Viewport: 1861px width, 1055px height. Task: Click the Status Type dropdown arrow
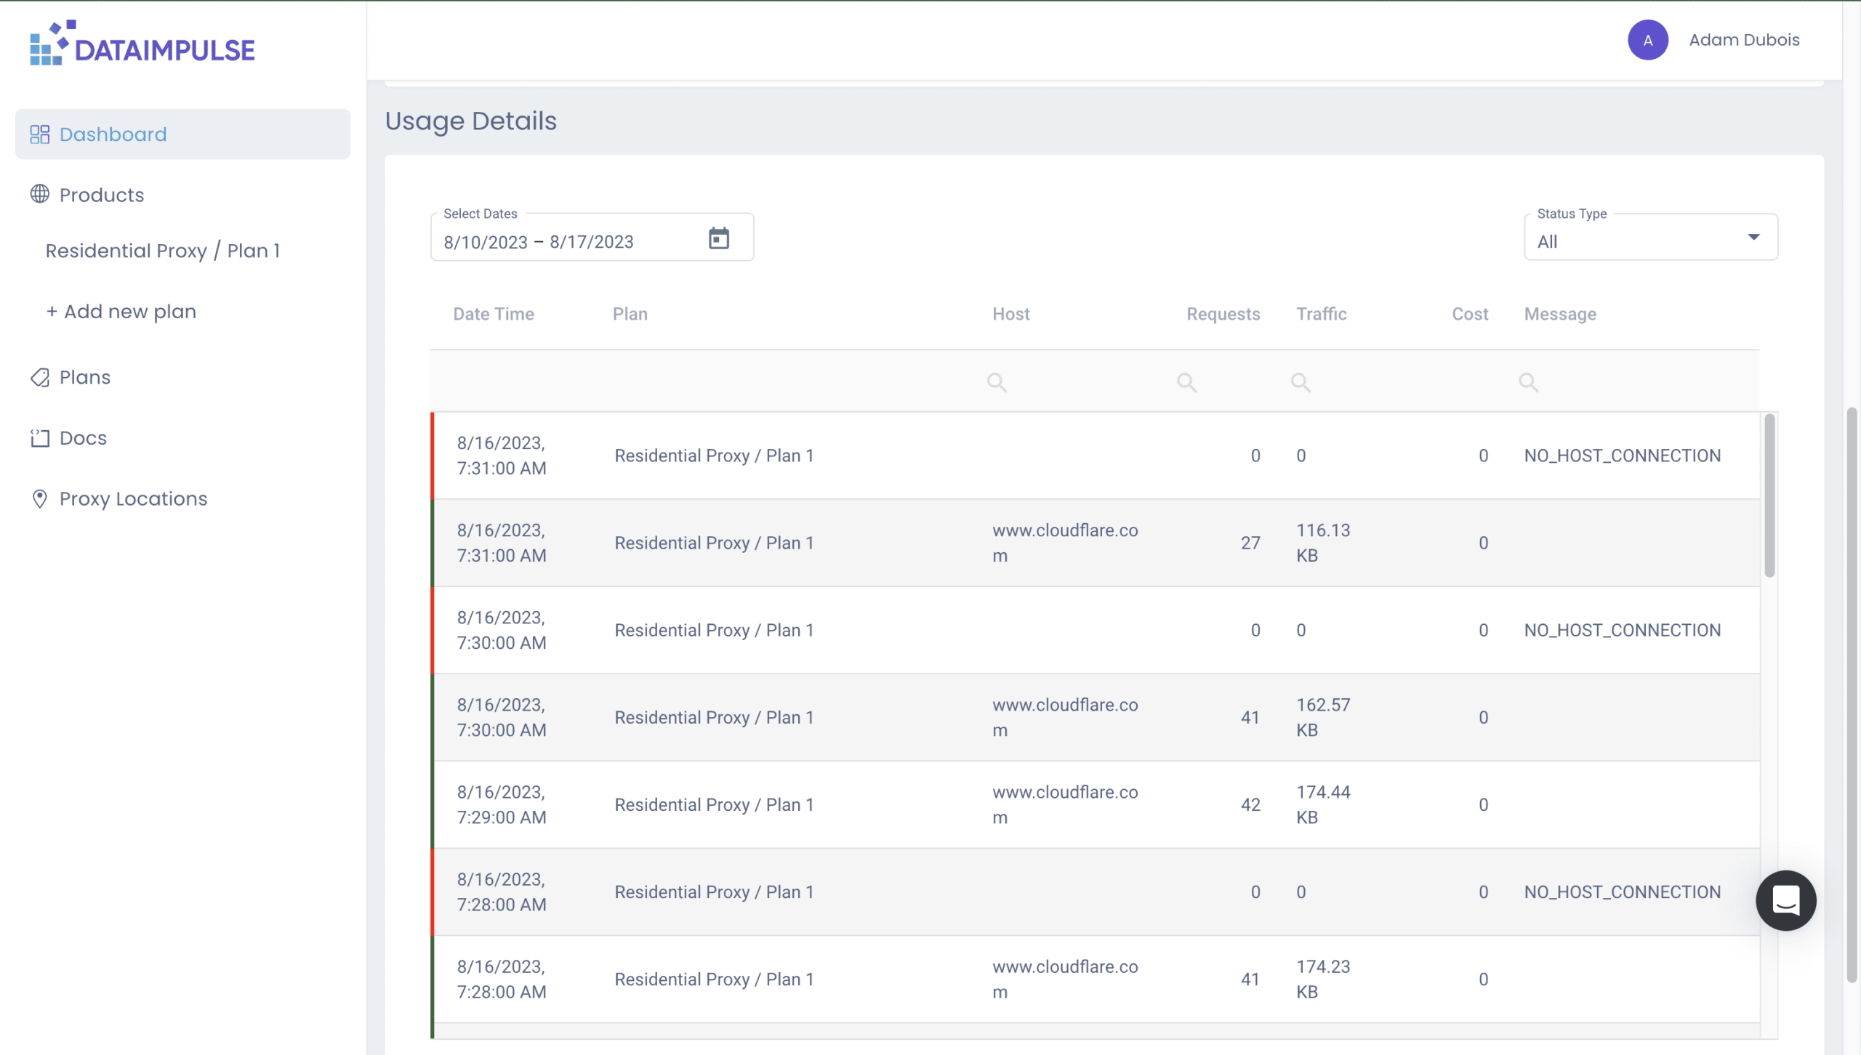click(x=1754, y=238)
